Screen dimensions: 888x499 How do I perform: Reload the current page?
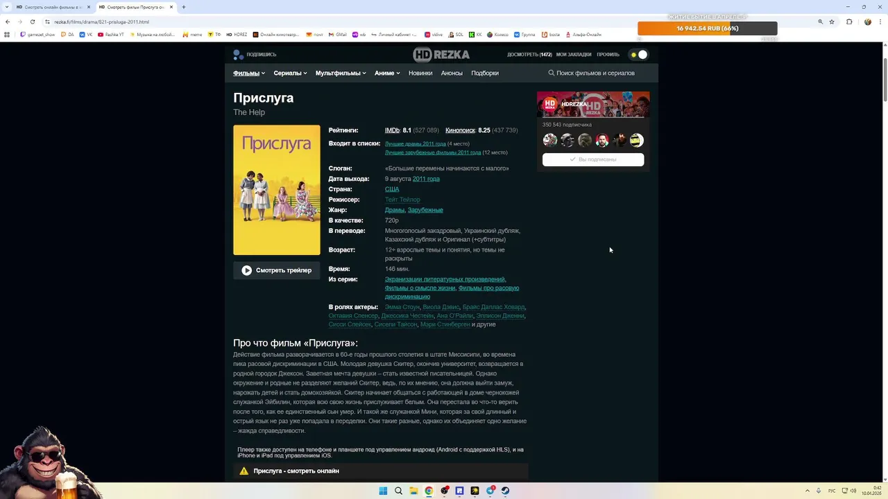point(32,21)
